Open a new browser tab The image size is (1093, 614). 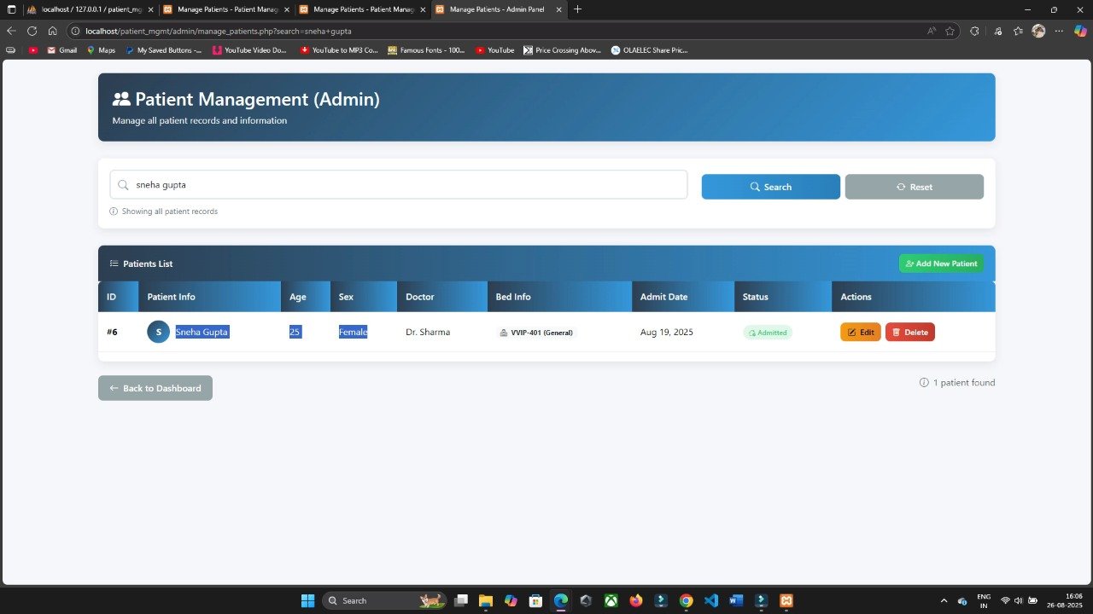coord(578,9)
